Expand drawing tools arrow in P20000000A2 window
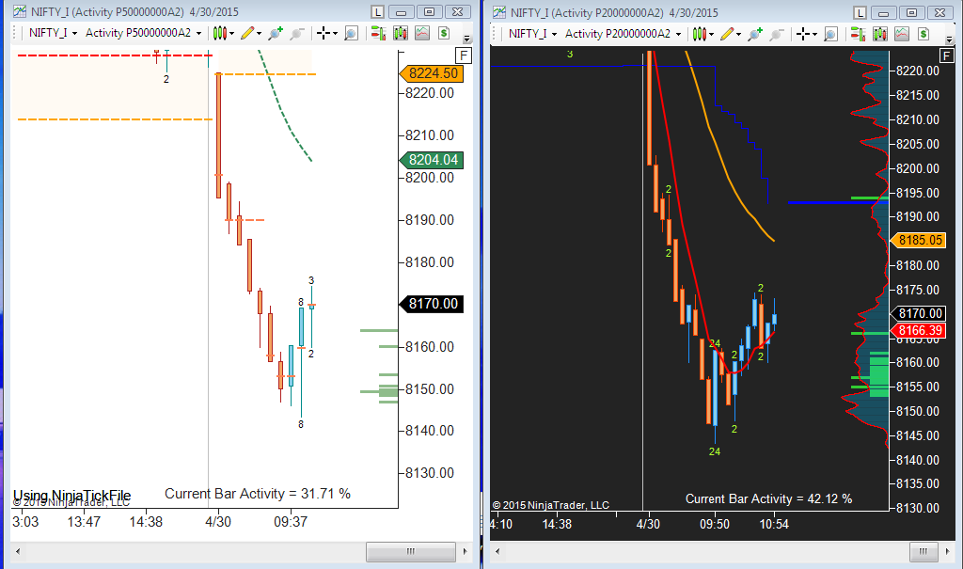Image resolution: width=963 pixels, height=569 pixels. pyautogui.click(x=739, y=35)
